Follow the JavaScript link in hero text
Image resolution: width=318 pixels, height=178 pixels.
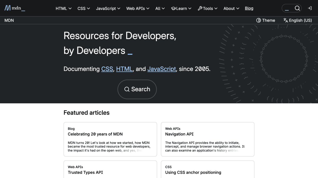[162, 69]
